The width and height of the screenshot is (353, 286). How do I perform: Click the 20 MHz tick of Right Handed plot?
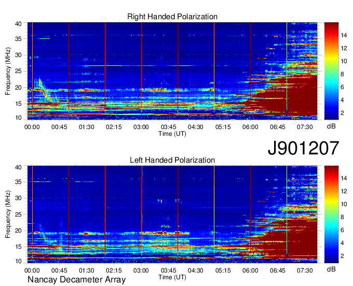pos(18,88)
